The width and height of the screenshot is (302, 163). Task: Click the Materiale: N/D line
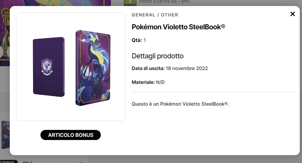(x=148, y=82)
